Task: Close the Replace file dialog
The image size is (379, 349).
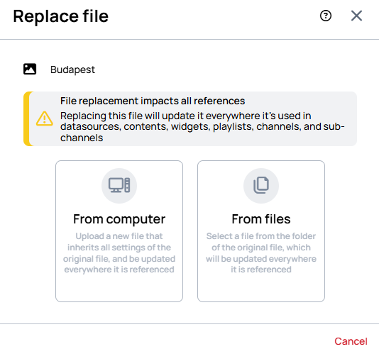Action: pyautogui.click(x=356, y=16)
